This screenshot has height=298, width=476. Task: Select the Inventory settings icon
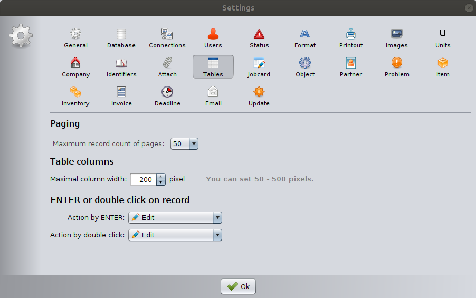[75, 96]
